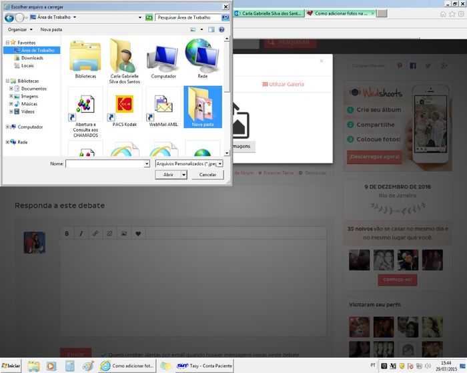467x373 pixels.
Task: Change view mode icon in dialog toolbar
Action: click(x=193, y=29)
